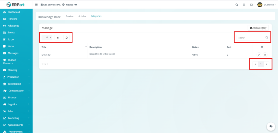Open the notifications bell icon
278x133 pixels.
tap(244, 5)
